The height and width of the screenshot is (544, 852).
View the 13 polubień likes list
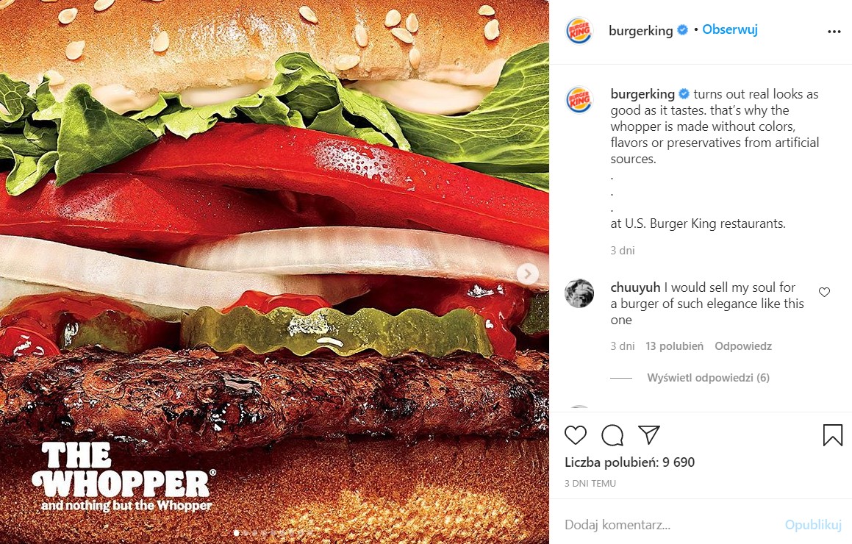point(674,346)
